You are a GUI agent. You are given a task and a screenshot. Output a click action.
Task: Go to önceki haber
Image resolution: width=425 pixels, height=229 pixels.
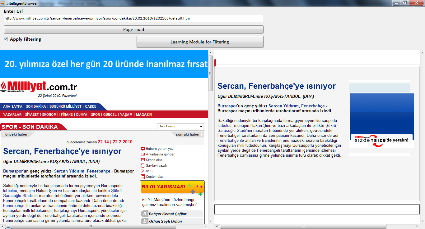(16, 134)
